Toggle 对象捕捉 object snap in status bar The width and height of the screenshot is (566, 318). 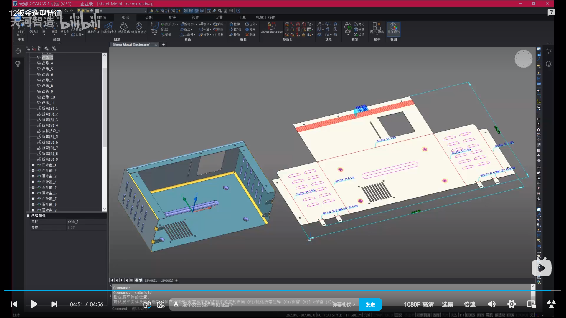[x=424, y=315]
